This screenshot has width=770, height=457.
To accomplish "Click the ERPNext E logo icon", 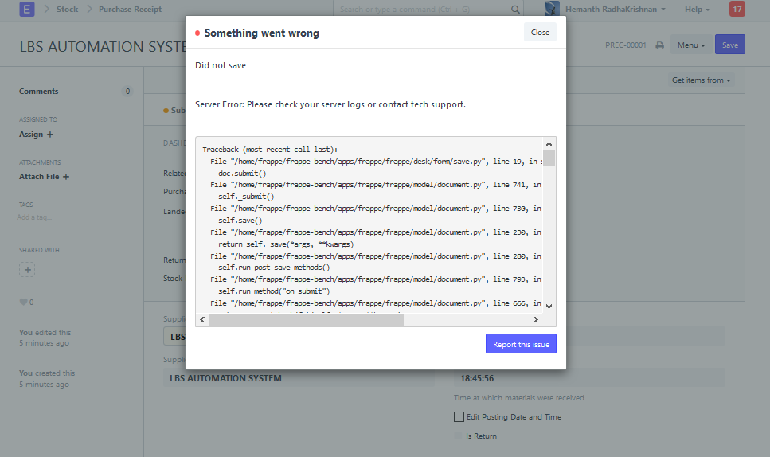I will pos(27,9).
